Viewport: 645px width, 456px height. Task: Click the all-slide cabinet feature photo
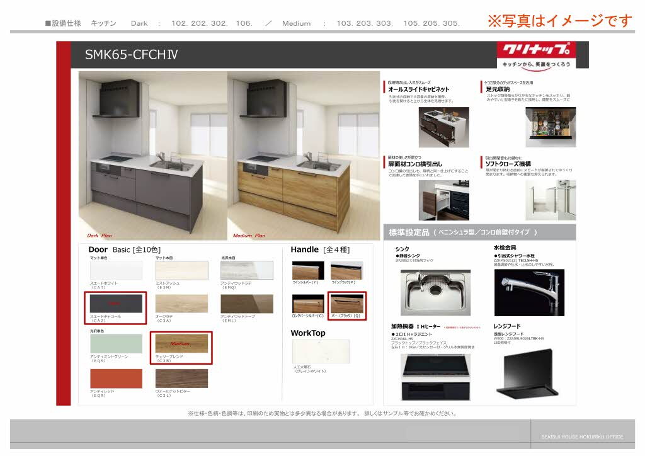click(x=444, y=127)
